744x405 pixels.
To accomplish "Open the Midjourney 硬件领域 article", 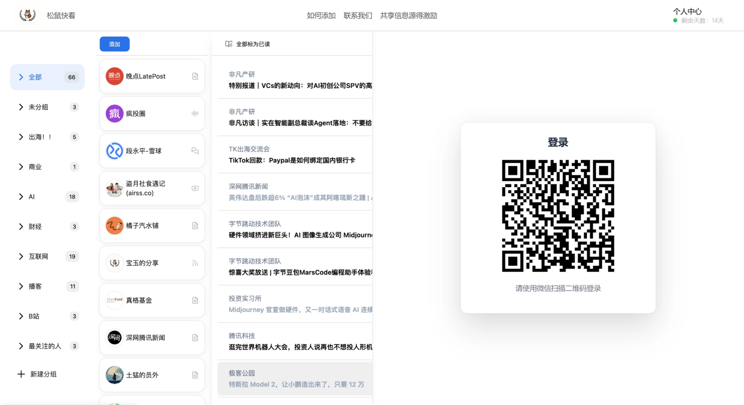I will [x=300, y=235].
